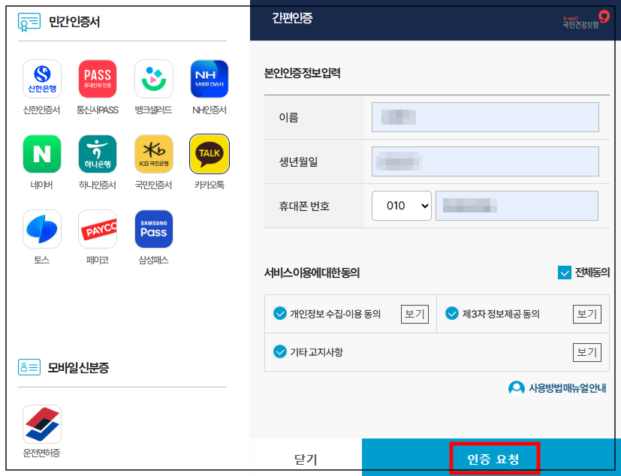Select the 토스 (Toss) certificate icon
This screenshot has width=621, height=476.
42,229
